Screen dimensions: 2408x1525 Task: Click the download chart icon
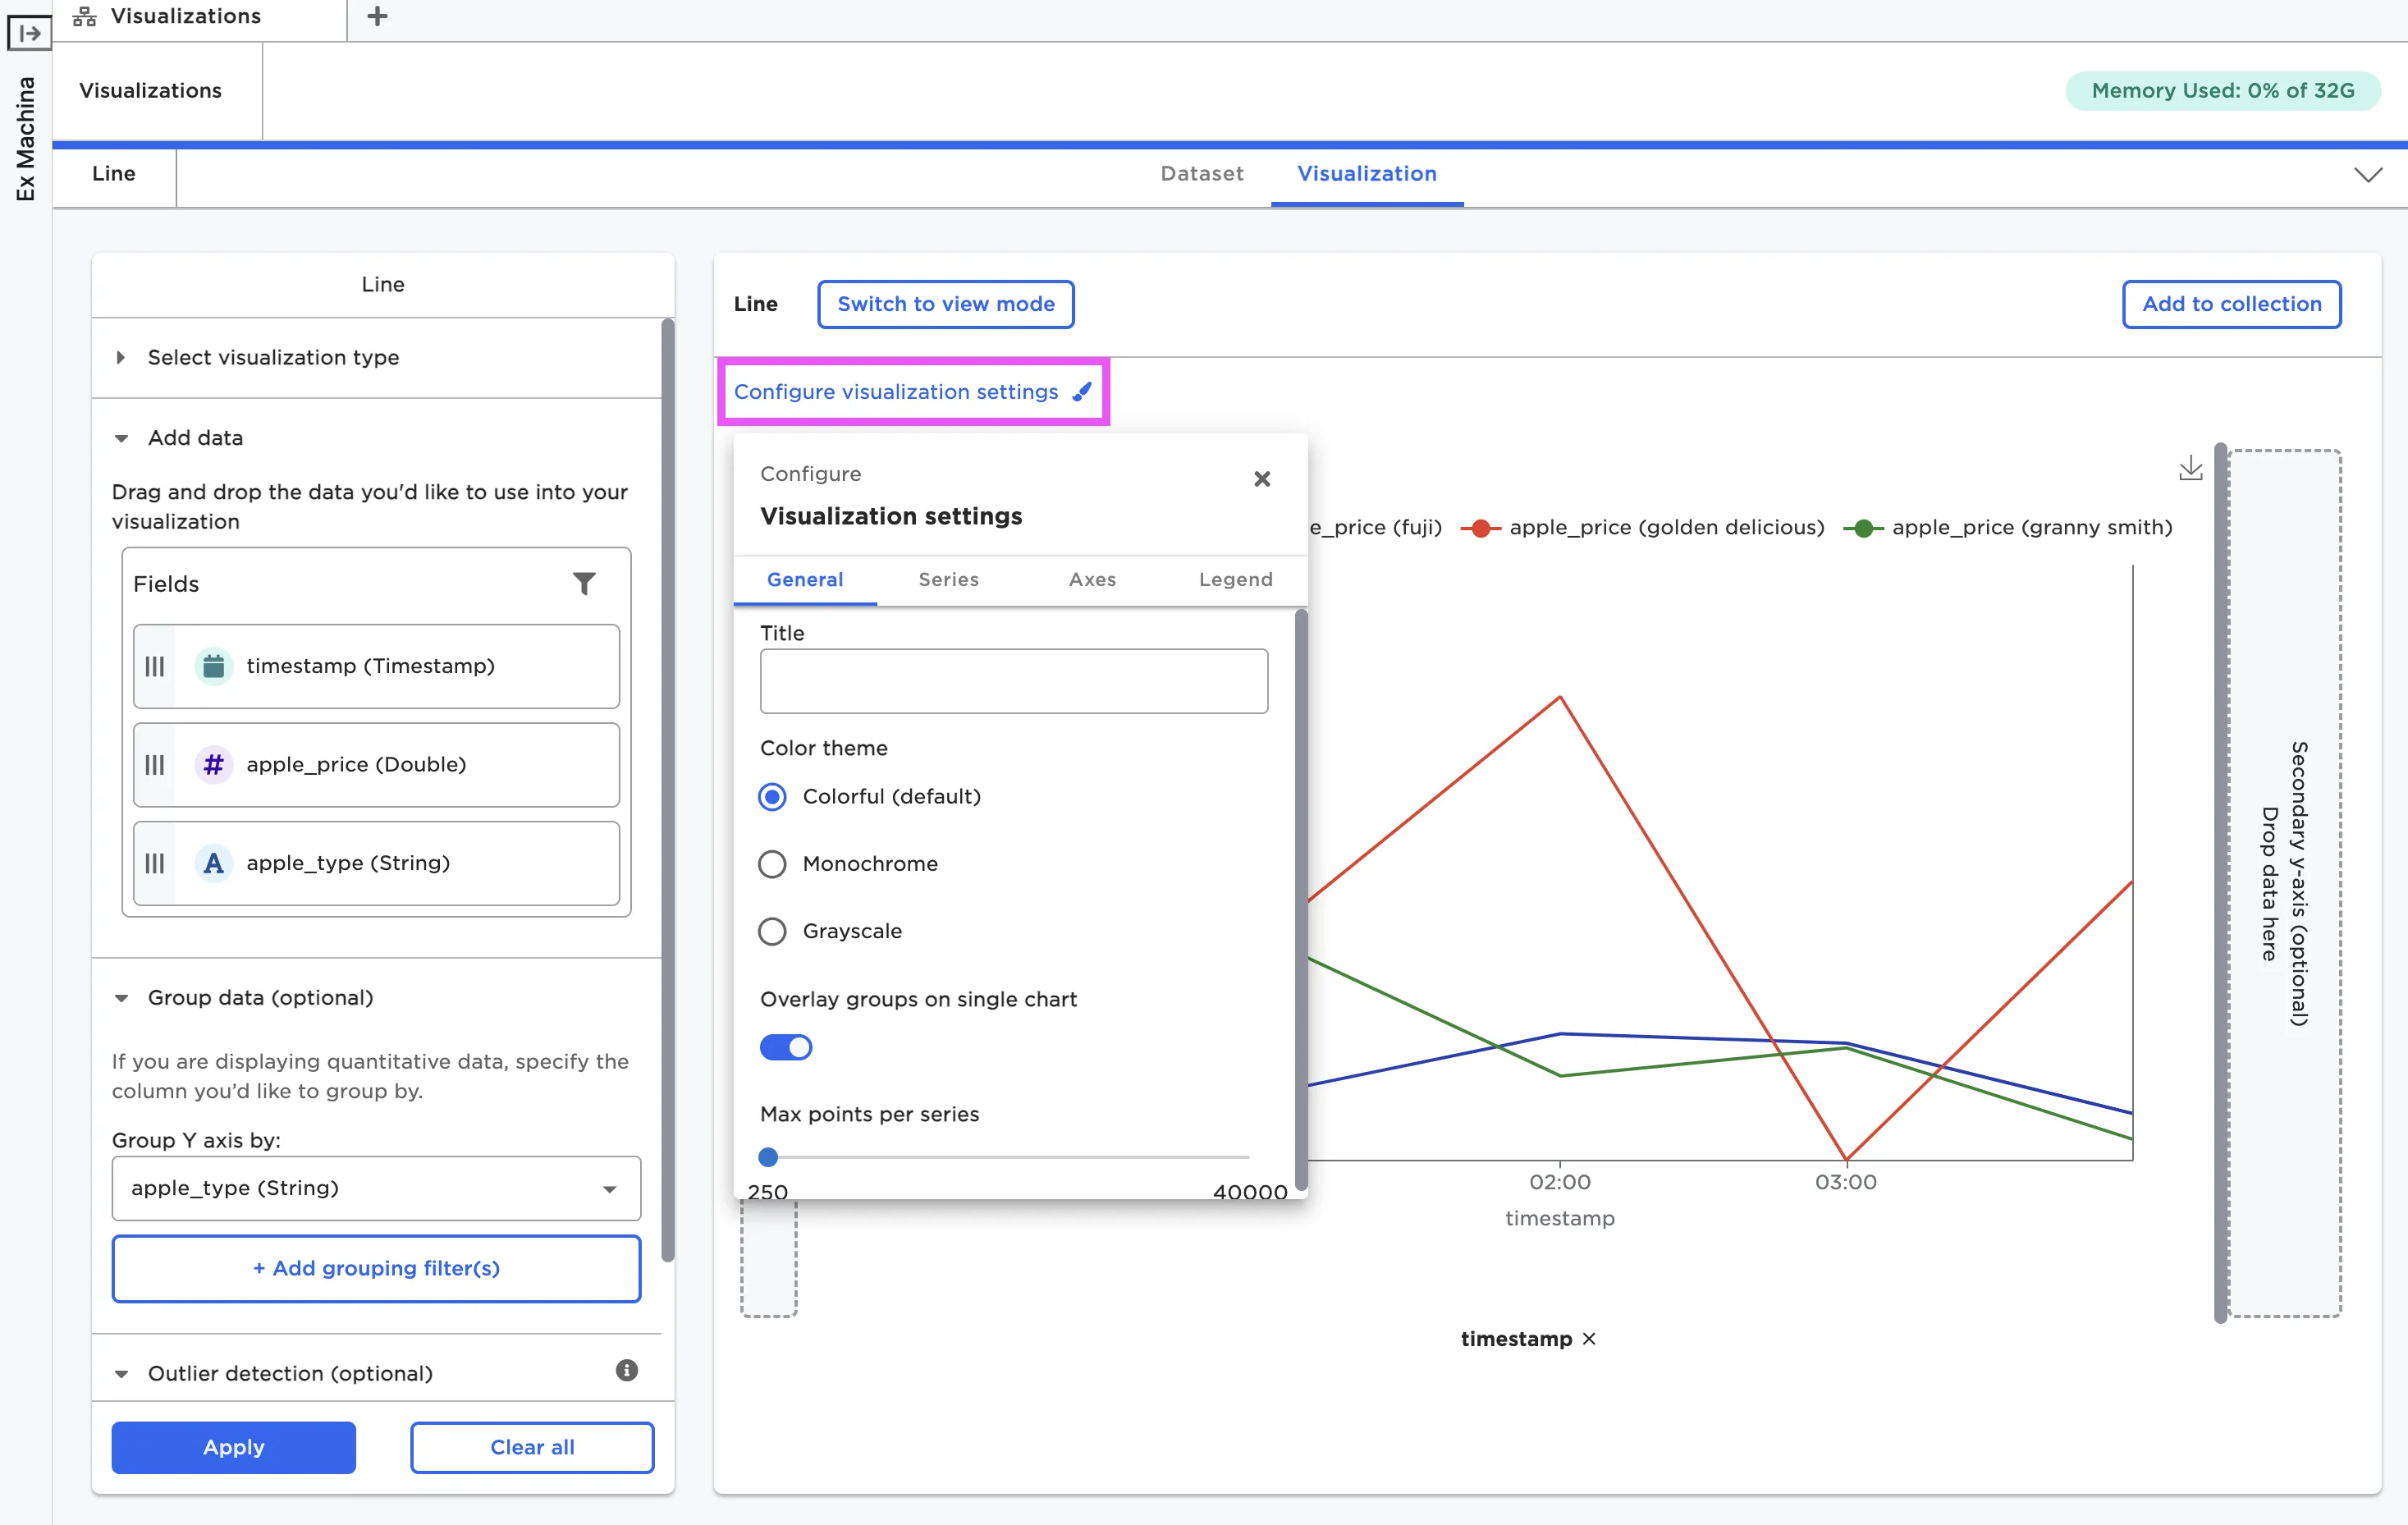[2190, 468]
